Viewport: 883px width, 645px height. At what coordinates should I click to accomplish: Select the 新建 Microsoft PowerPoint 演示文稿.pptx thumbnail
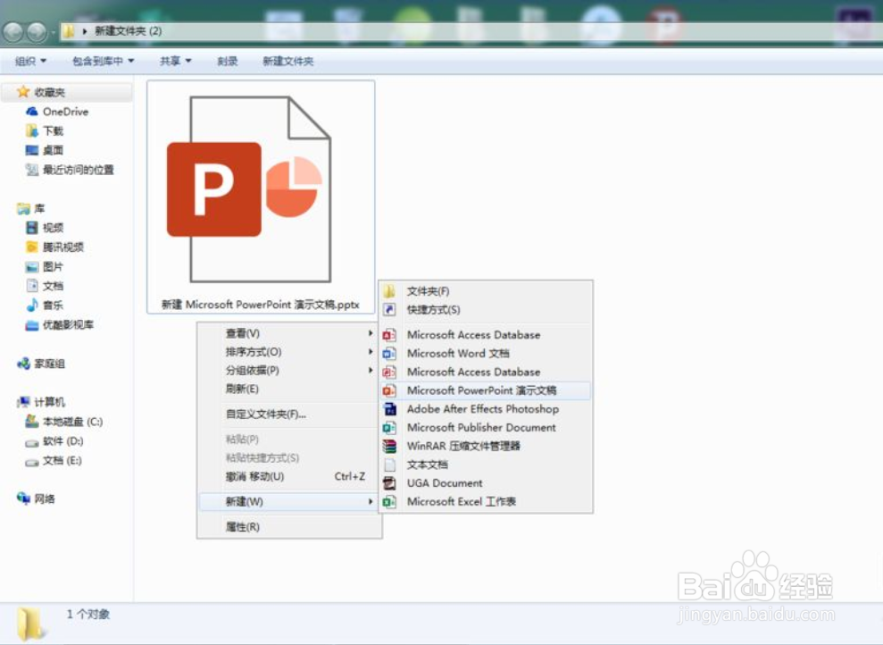tap(257, 192)
